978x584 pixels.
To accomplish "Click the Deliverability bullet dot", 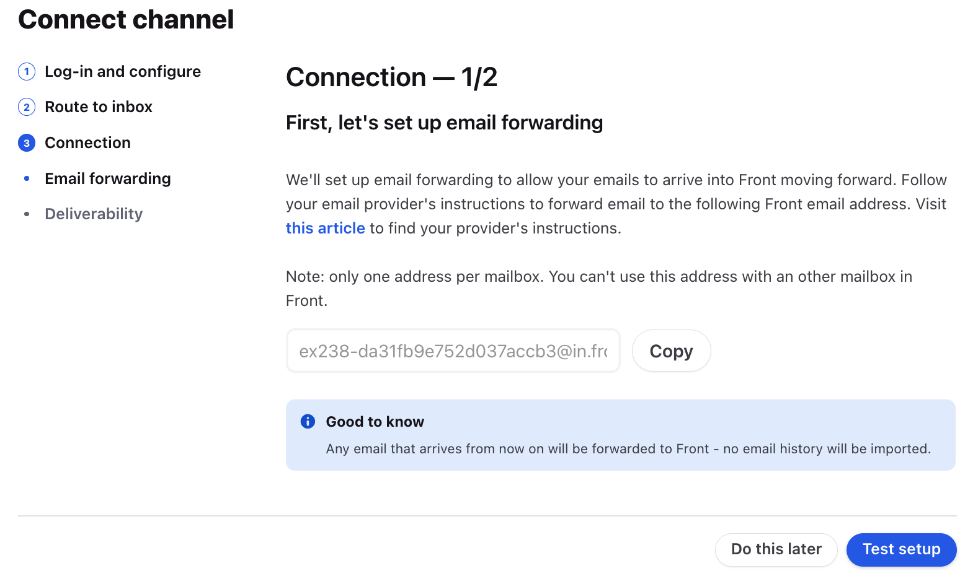I will click(27, 214).
